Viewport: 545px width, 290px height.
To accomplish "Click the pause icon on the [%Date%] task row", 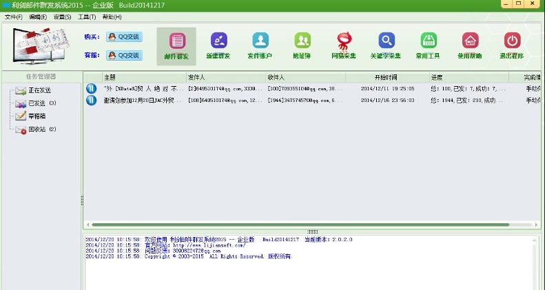I will click(x=91, y=89).
